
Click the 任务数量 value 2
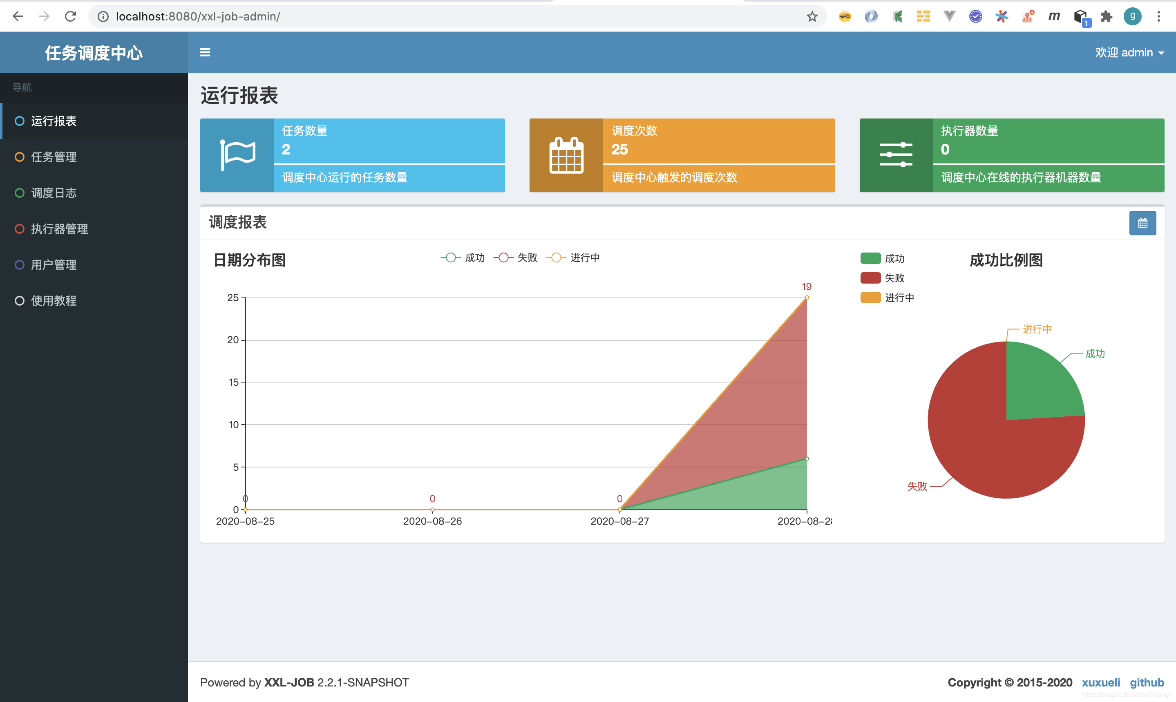286,150
